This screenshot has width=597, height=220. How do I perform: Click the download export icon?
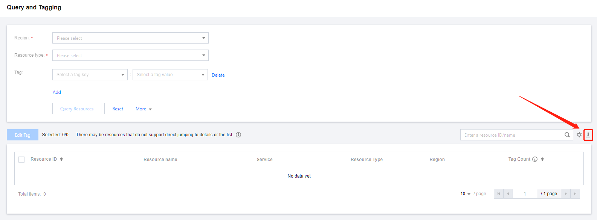pos(588,135)
